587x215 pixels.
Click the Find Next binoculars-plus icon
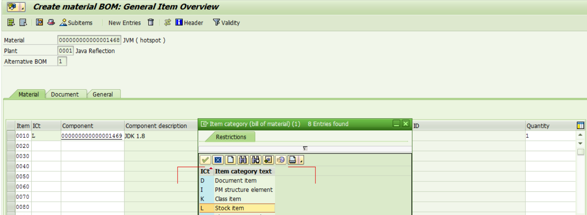tap(255, 160)
